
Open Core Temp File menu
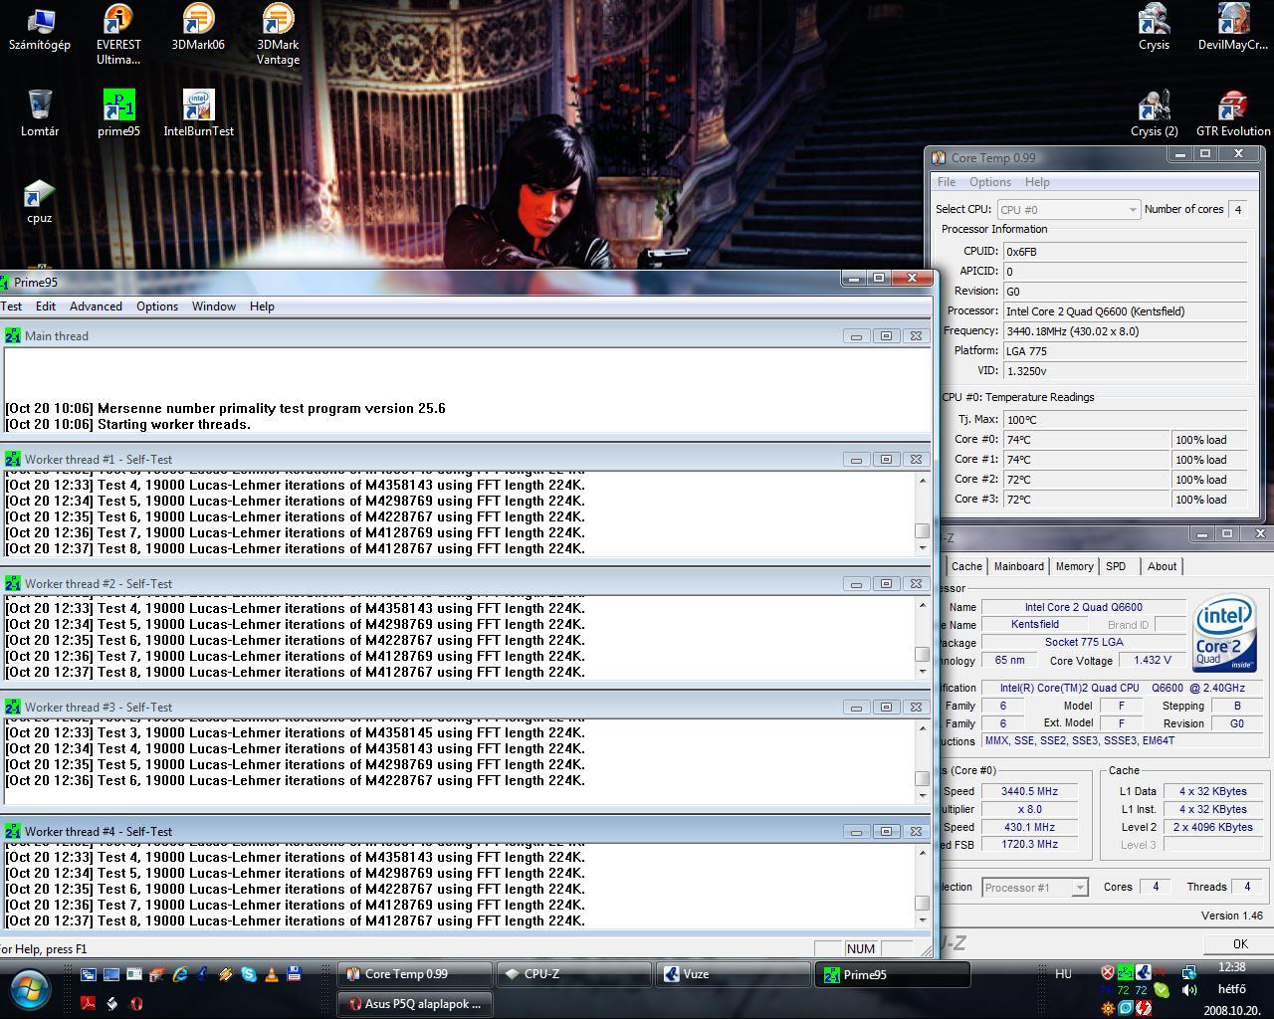tap(947, 182)
